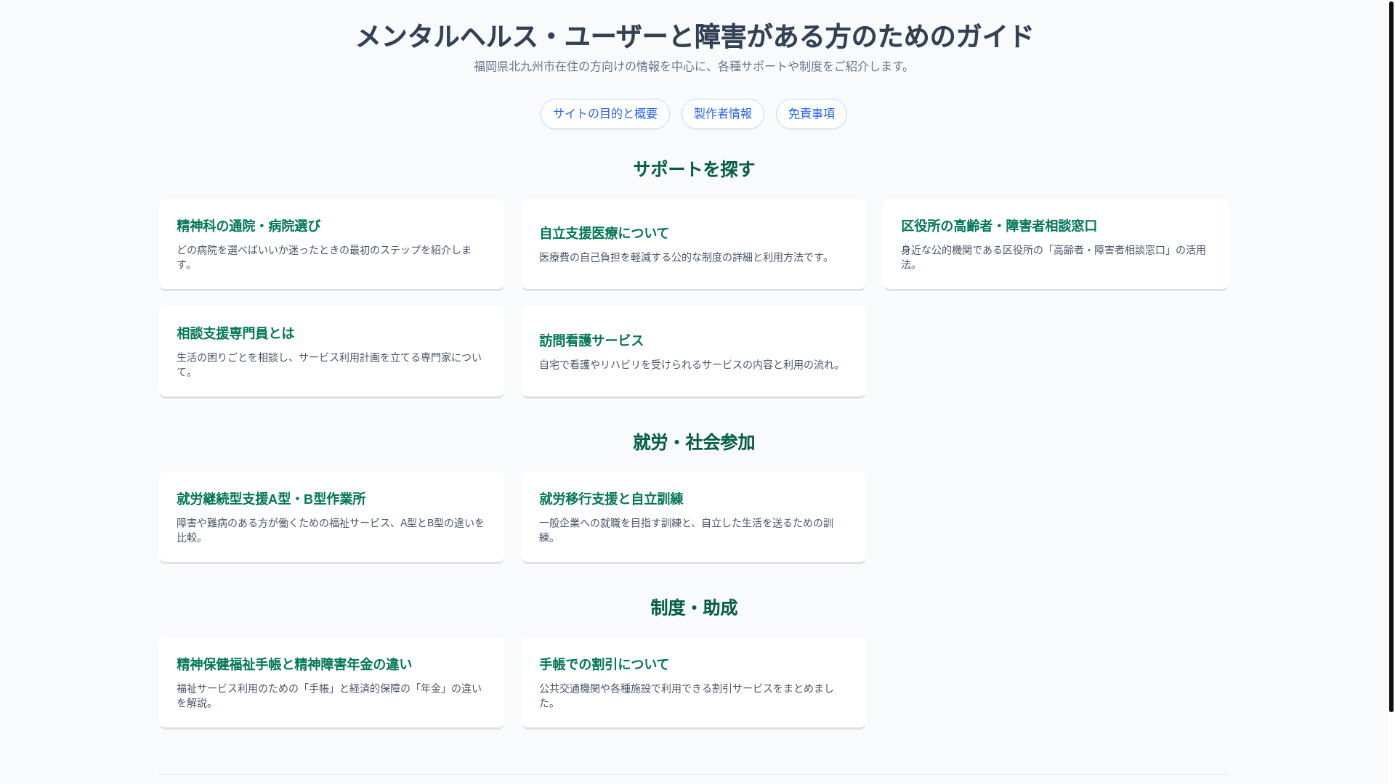The height and width of the screenshot is (784, 1395).
Task: Click the サポートを探す section heading
Action: coord(694,169)
